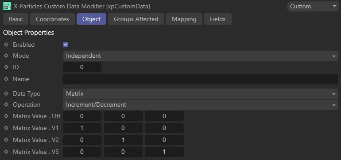
Task: Click the Matrix Value . V1 label
Action: pos(36,128)
